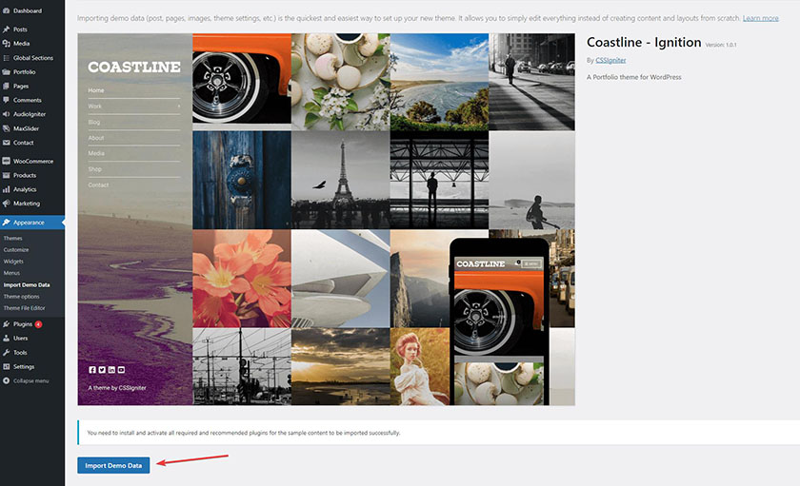Click the WooCommerce icon
Image resolution: width=800 pixels, height=486 pixels.
(x=6, y=161)
